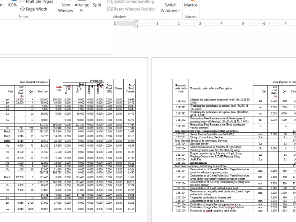This screenshot has height=222, width=296.
Task: Click the unit cost value 82.700
Action: pos(20,177)
